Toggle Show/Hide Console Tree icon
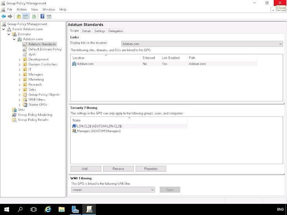The height and width of the screenshot is (215, 287). point(26,16)
